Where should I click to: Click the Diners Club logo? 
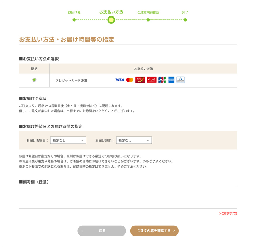click(180, 80)
